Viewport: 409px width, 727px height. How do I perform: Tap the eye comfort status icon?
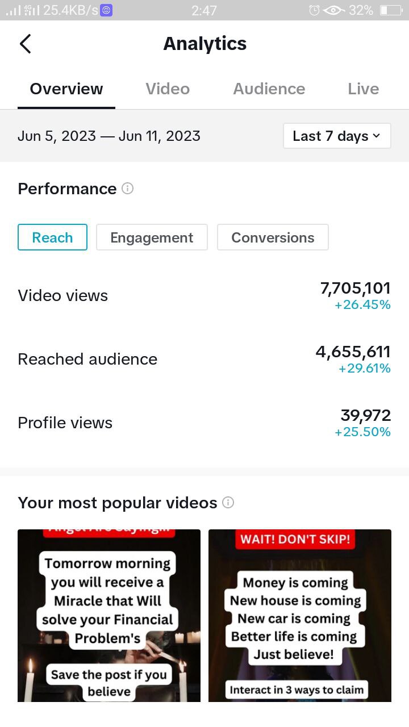tap(334, 10)
